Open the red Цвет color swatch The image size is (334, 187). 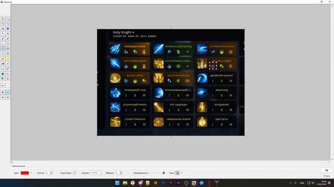click(25, 173)
